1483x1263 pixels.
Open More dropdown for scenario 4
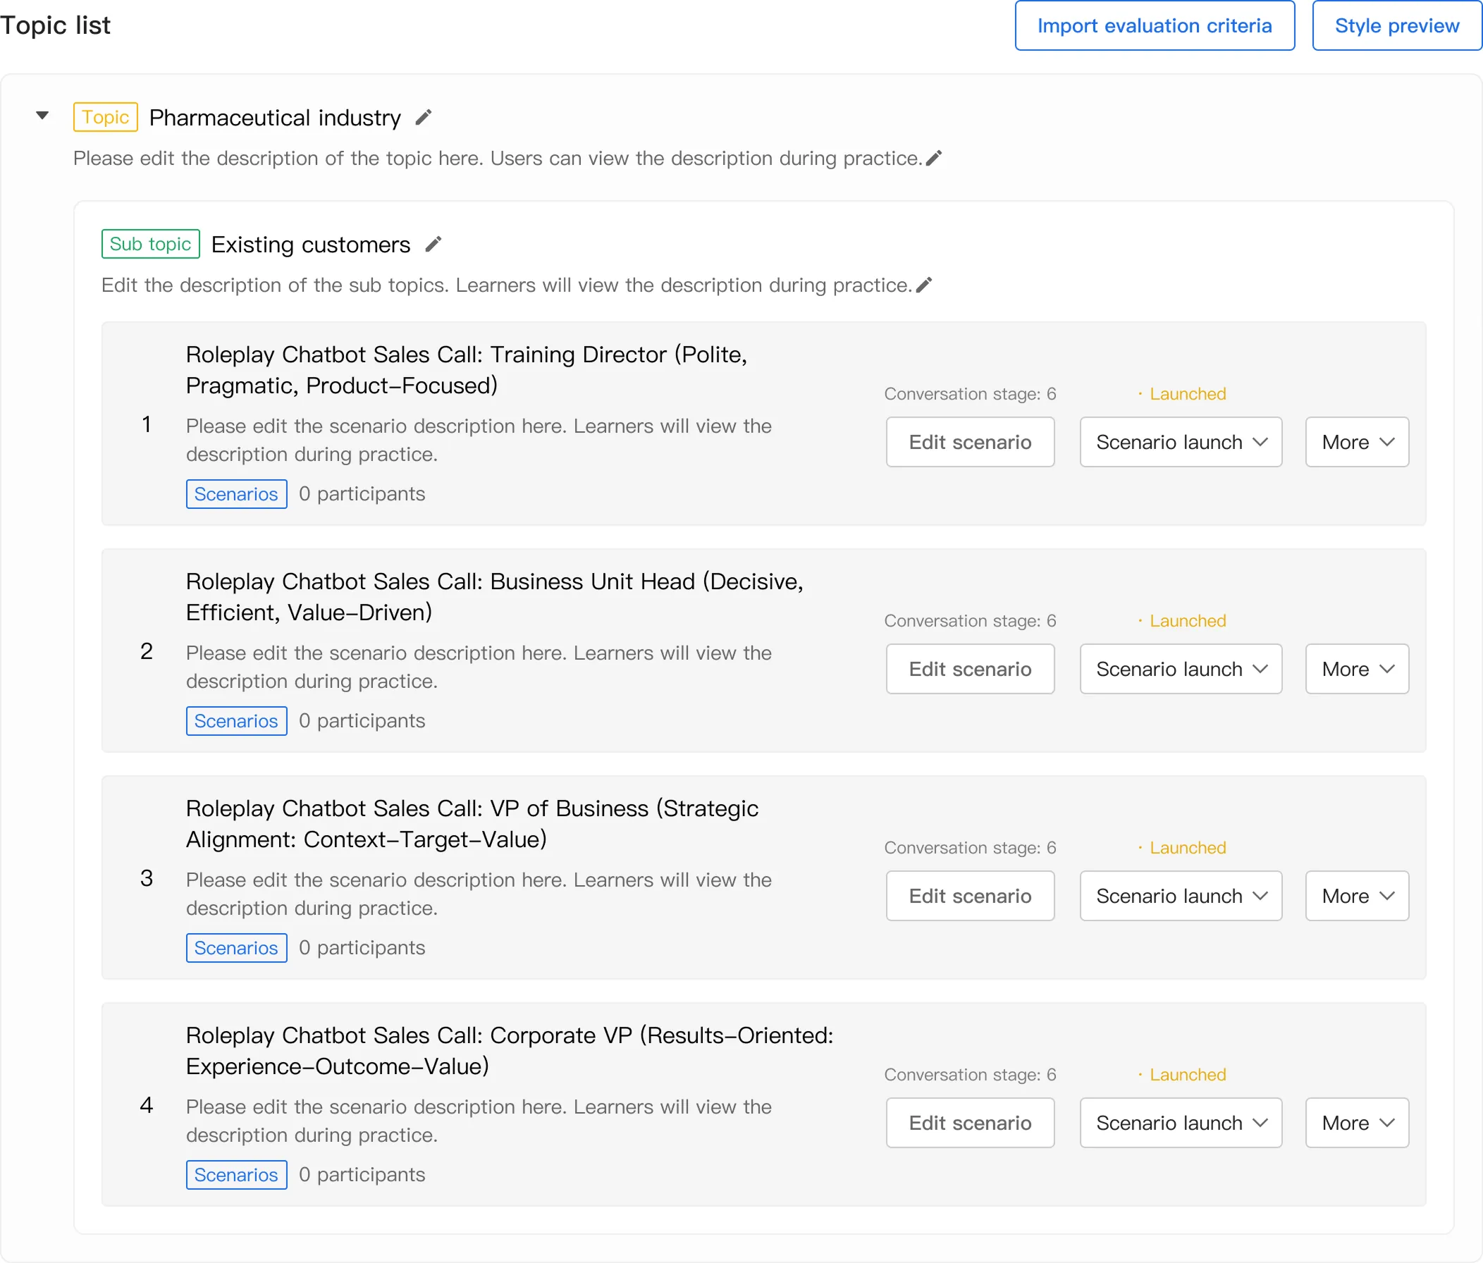coord(1356,1123)
